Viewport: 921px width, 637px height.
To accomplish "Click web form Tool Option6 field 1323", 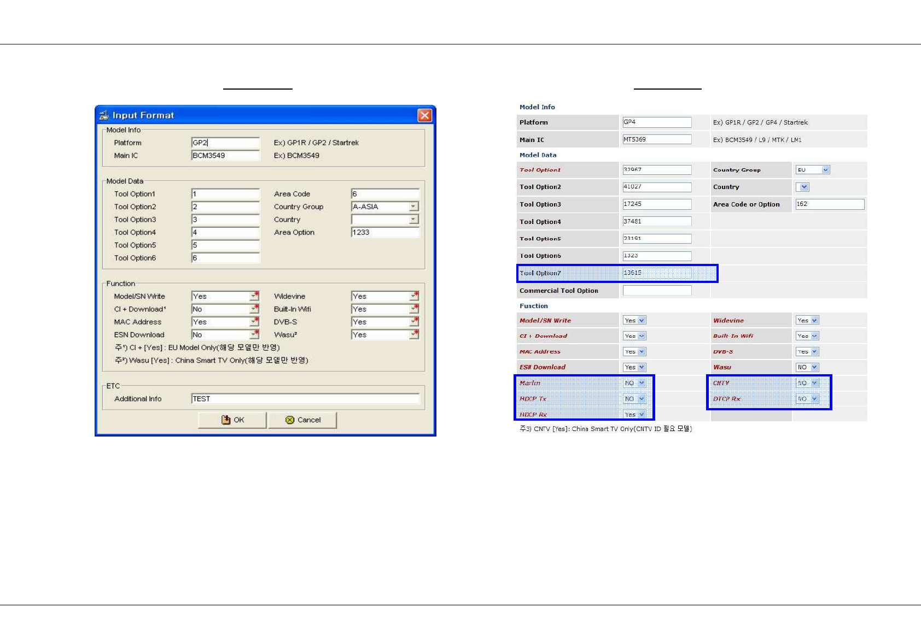I will 657,256.
